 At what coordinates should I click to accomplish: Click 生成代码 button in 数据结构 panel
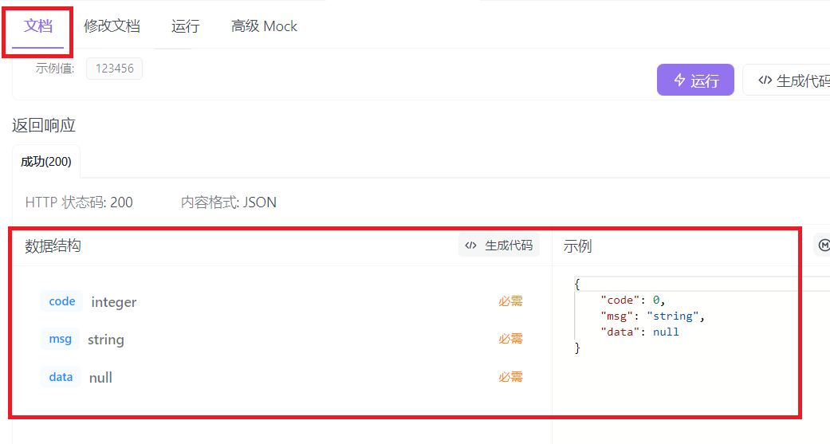pos(498,245)
